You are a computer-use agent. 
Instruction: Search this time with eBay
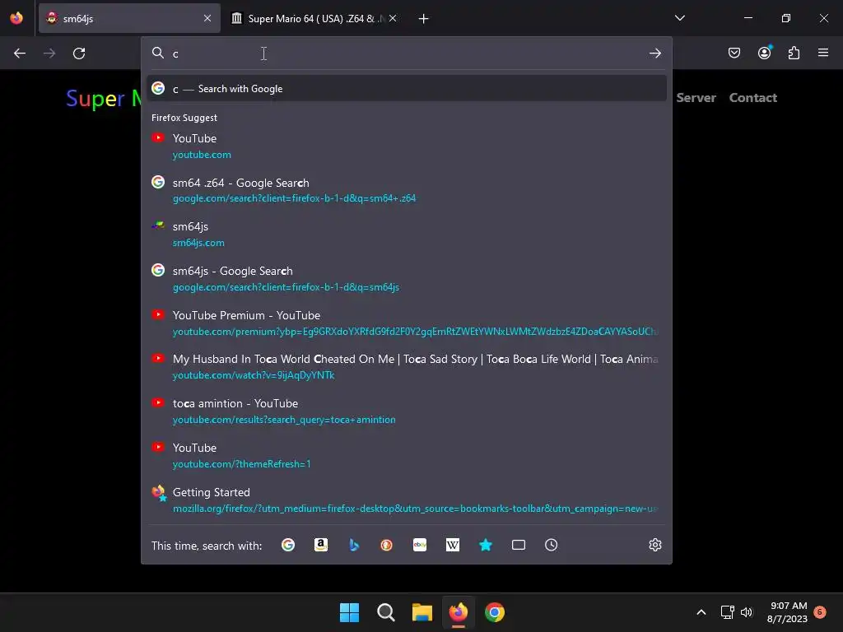click(x=420, y=545)
